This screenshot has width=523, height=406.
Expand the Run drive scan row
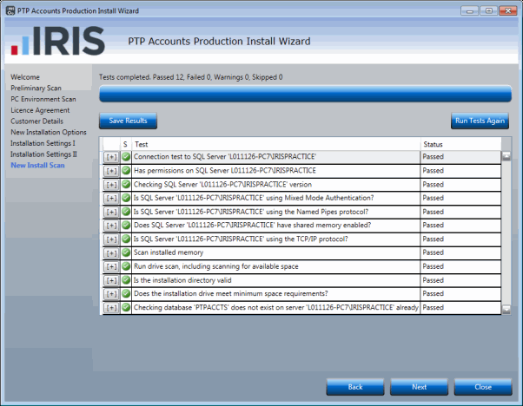point(111,267)
